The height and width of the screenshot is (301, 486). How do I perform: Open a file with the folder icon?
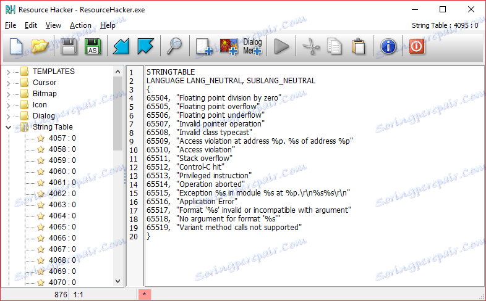pyautogui.click(x=40, y=46)
